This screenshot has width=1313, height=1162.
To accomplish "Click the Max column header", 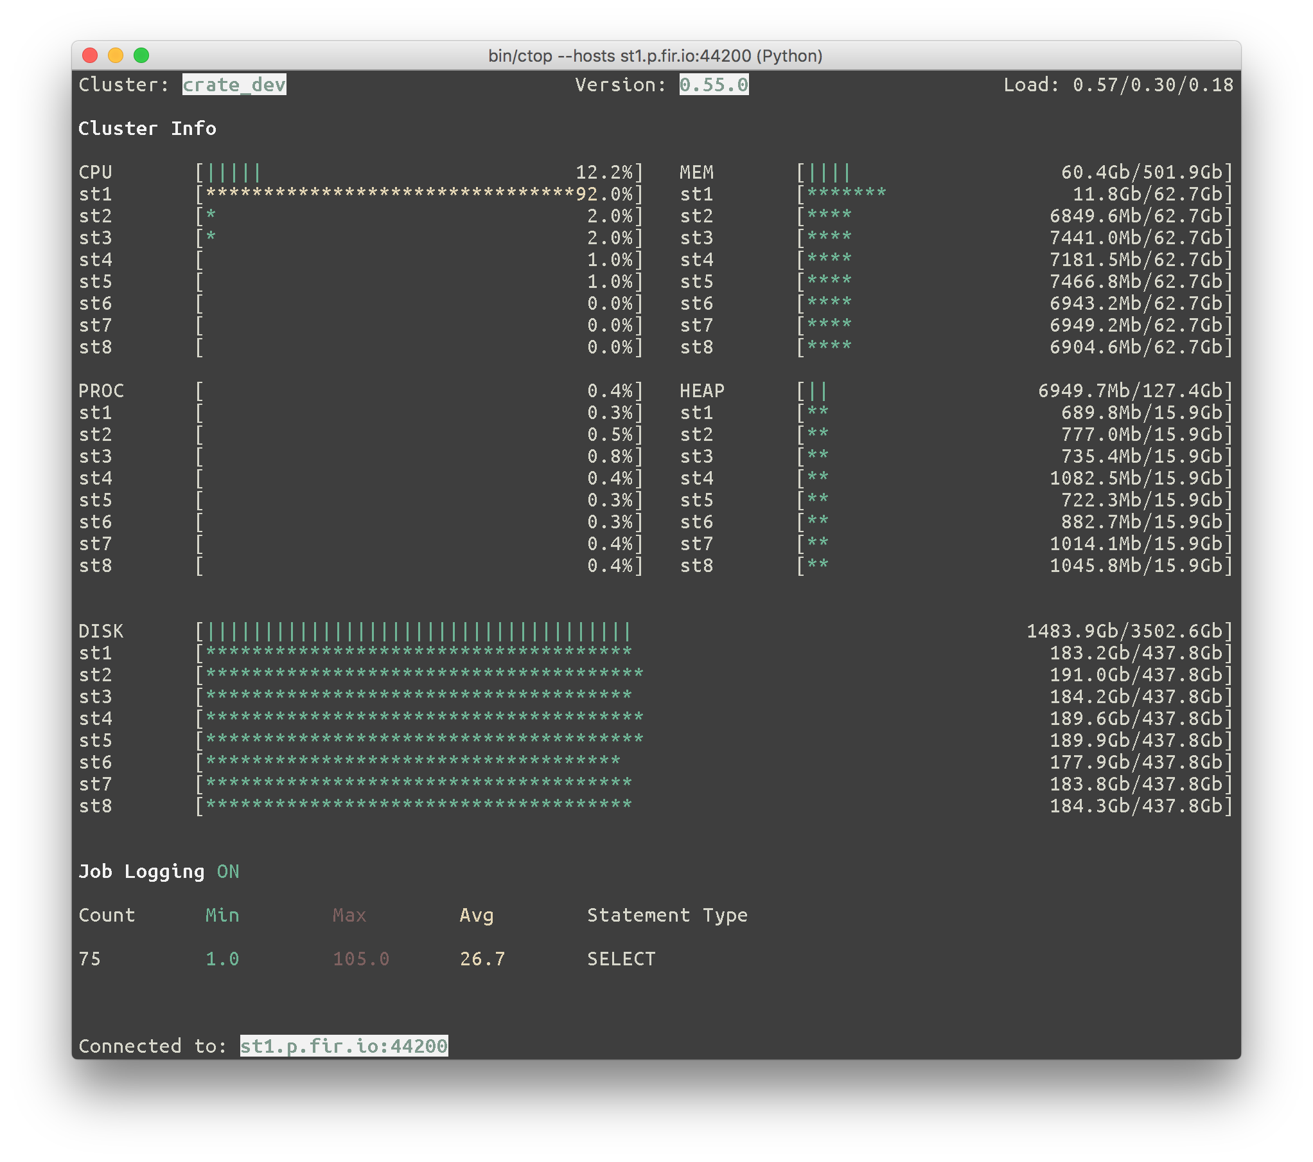I will (349, 915).
